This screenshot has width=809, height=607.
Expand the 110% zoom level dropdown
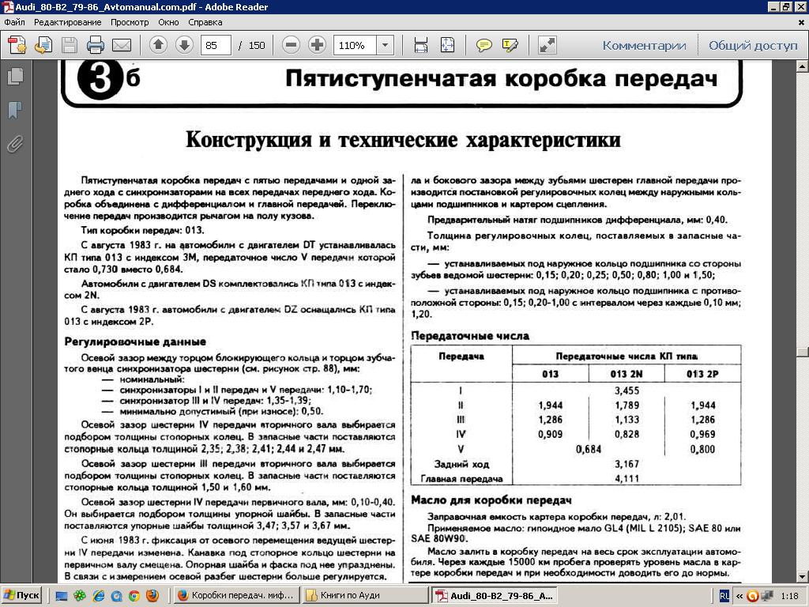(x=386, y=45)
